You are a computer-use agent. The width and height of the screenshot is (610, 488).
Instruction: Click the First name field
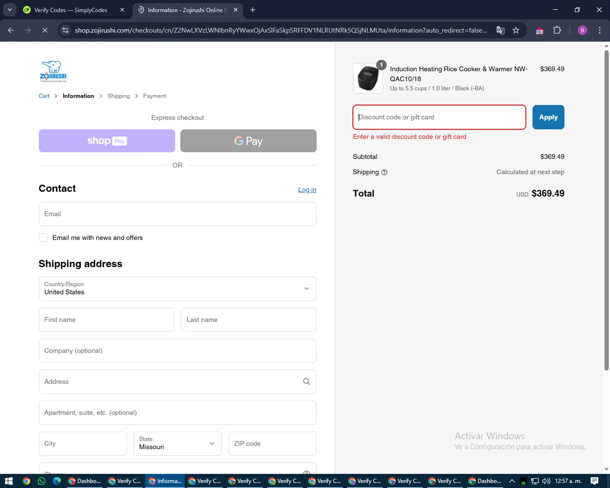[107, 320]
